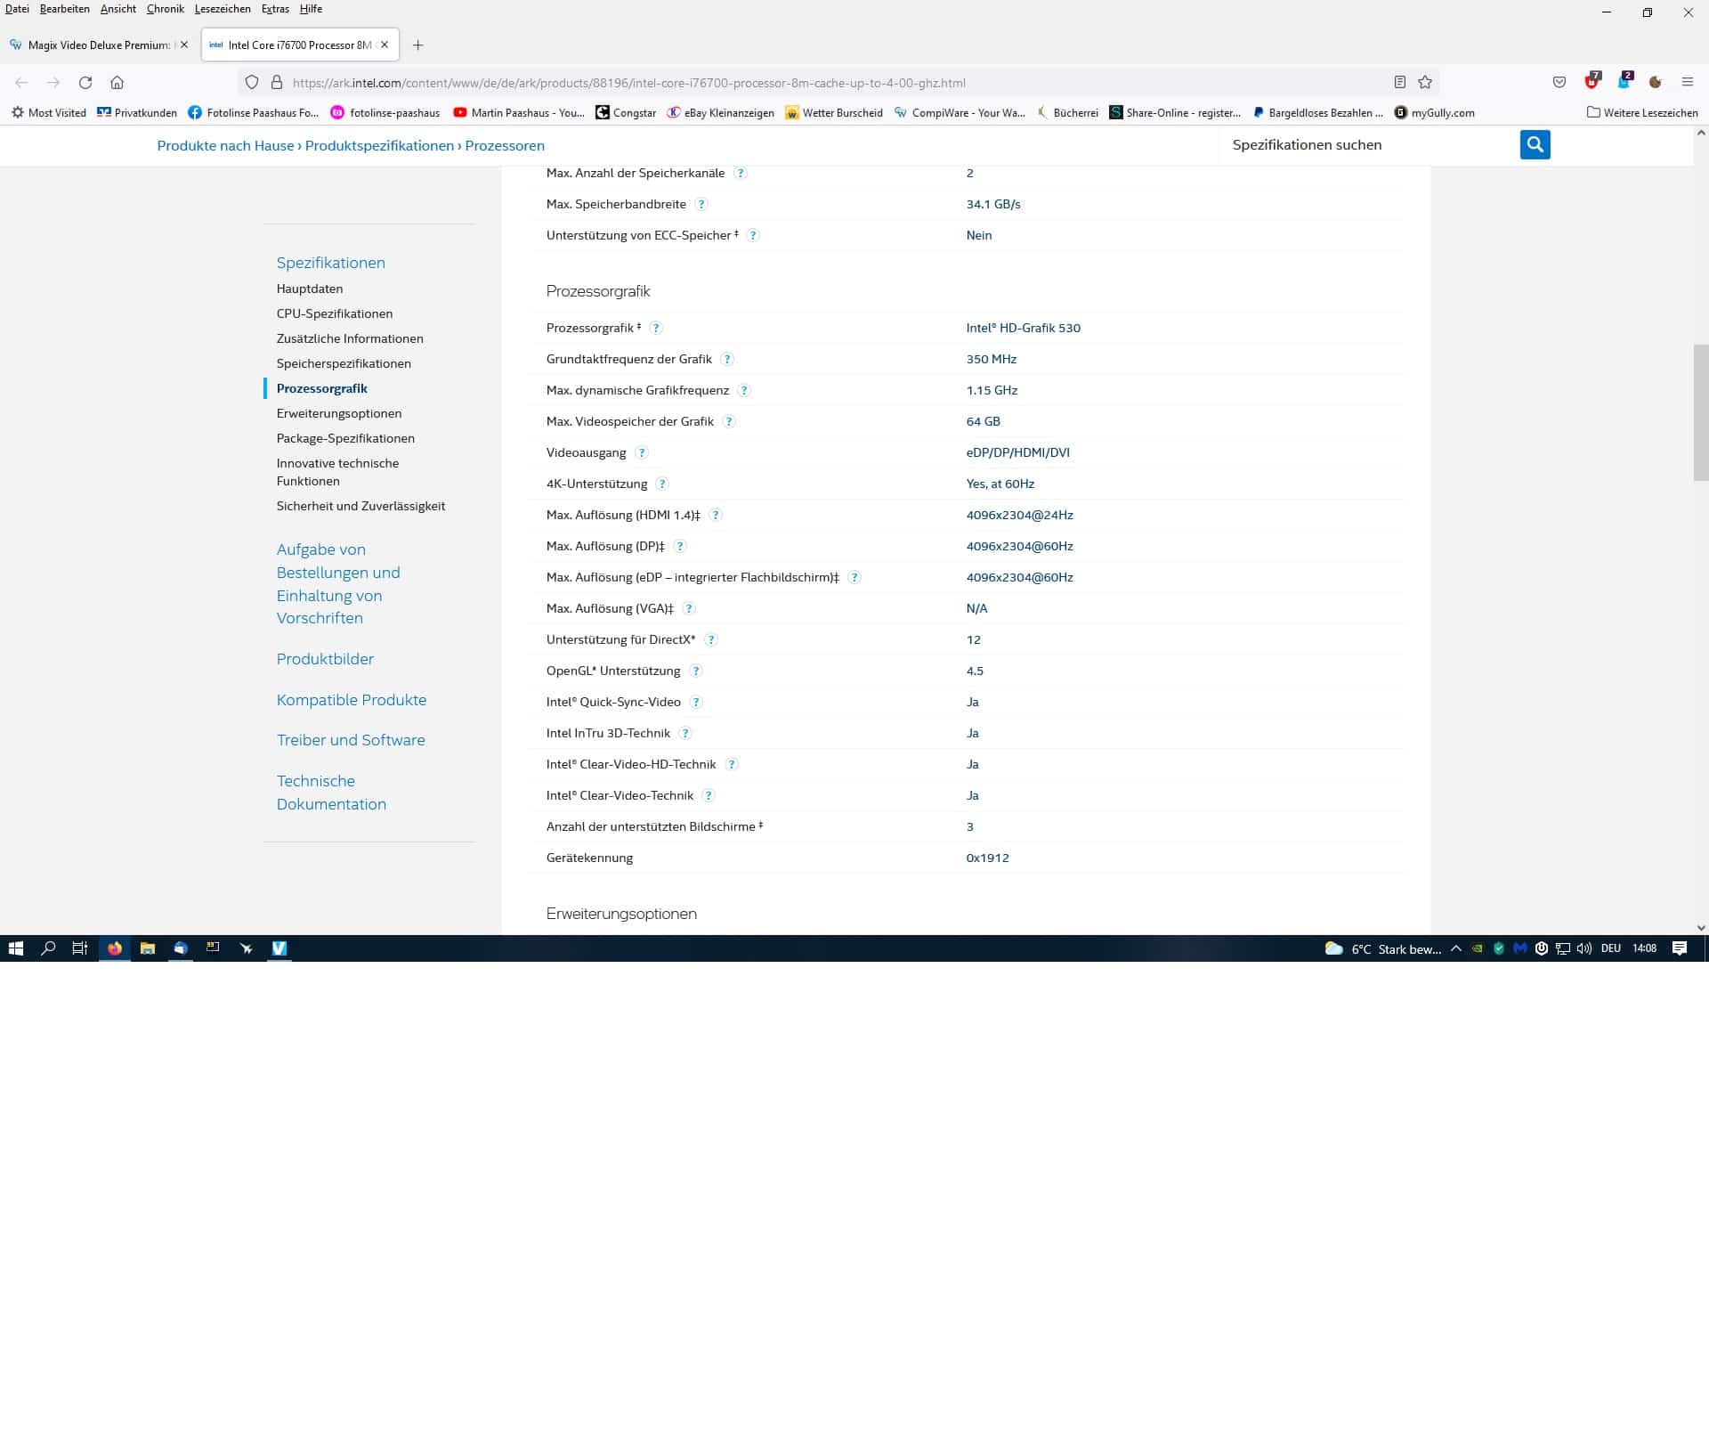1709x1448 pixels.
Task: Show help for Unterstützung für DirectX
Action: click(711, 639)
